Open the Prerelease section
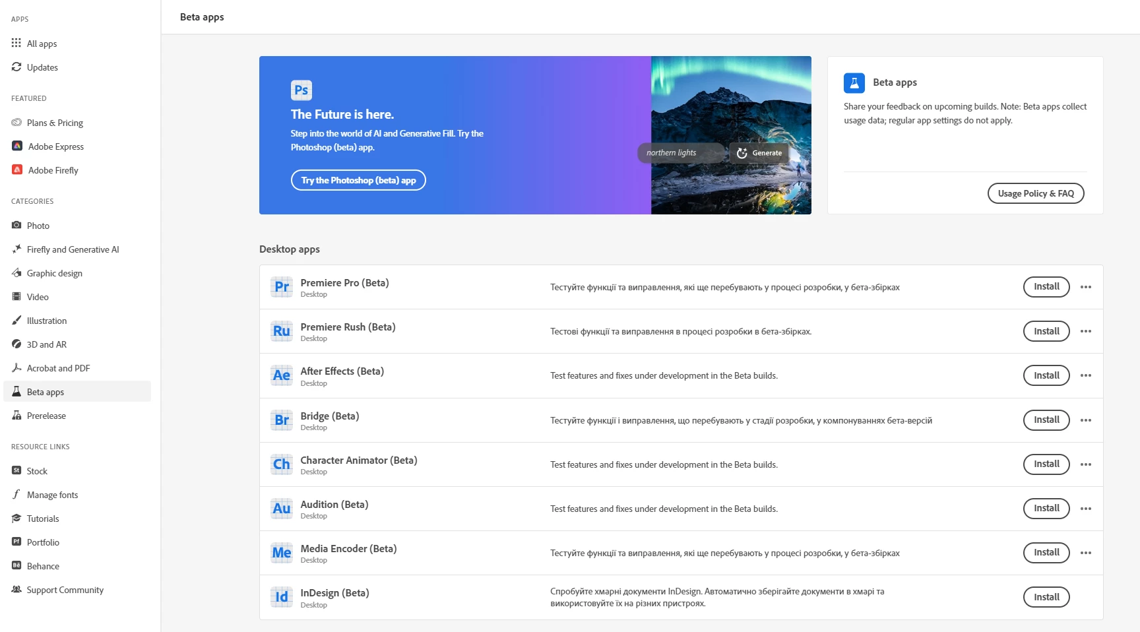The image size is (1140, 632). pyautogui.click(x=77, y=416)
